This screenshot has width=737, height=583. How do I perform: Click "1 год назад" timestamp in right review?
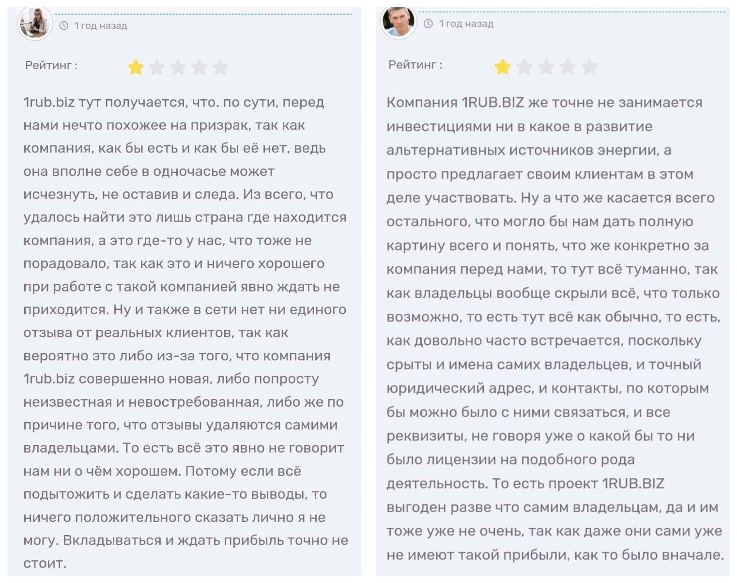(x=466, y=24)
